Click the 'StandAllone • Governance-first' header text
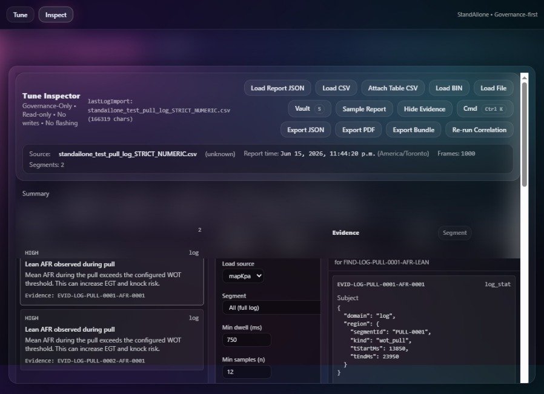This screenshot has height=394, width=544. pos(497,15)
